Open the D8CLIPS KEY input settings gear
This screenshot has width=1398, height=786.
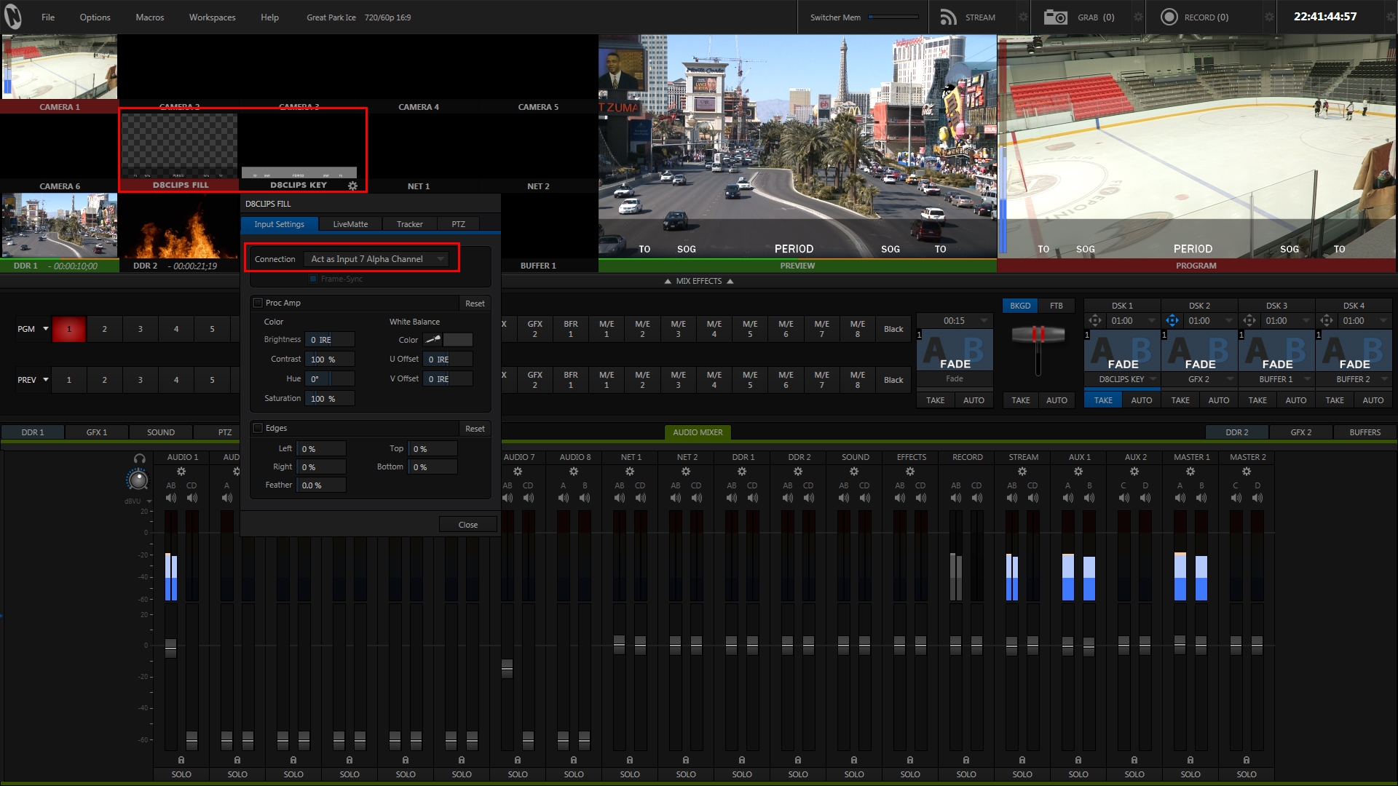pos(353,186)
